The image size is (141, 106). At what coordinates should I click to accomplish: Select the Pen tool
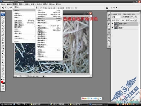click(3, 57)
